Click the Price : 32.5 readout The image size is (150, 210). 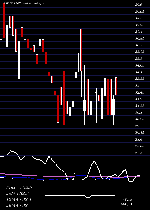19,187
